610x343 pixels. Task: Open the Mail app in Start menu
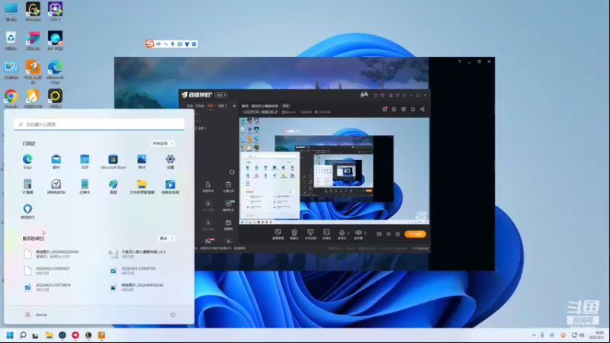(56, 161)
